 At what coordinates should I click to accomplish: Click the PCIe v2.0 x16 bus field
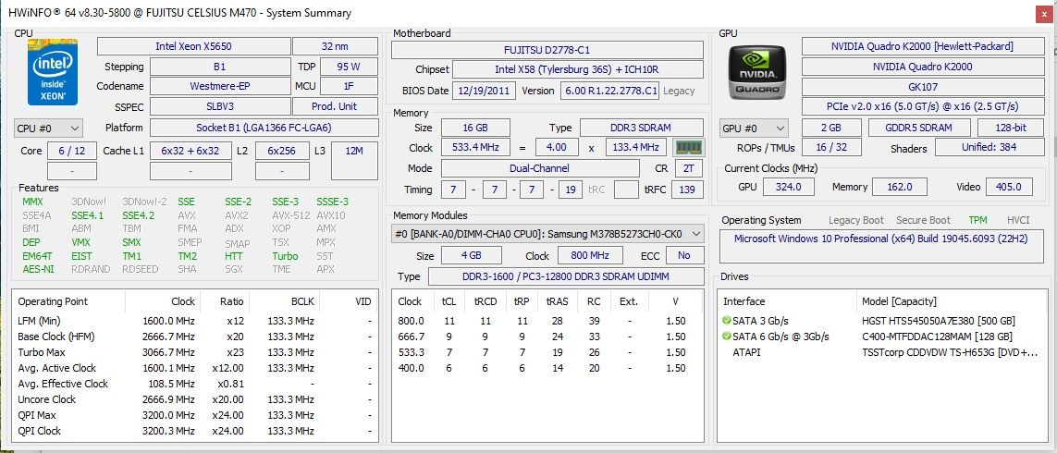(x=923, y=106)
